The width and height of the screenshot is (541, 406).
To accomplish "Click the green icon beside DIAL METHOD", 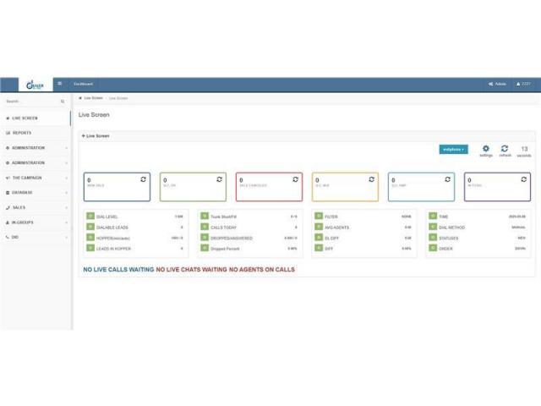I will [x=431, y=227].
